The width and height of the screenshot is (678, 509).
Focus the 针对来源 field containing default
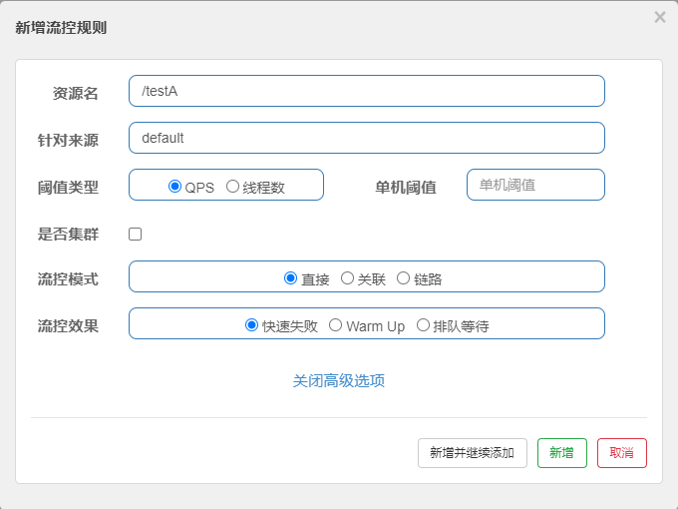(x=367, y=138)
